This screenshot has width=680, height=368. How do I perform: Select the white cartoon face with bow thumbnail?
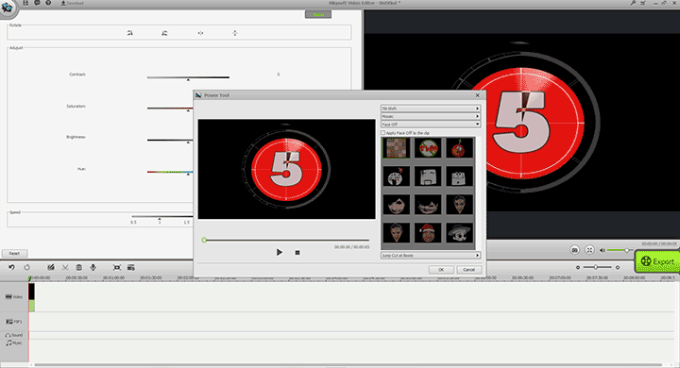[397, 176]
